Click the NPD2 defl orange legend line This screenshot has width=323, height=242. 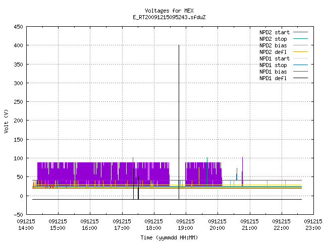click(300, 52)
